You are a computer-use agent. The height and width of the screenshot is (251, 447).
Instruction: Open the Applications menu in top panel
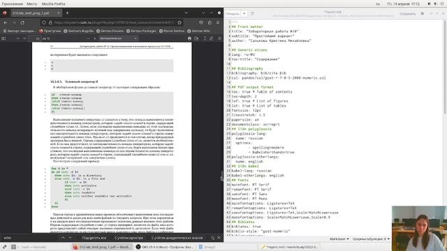point(12,4)
